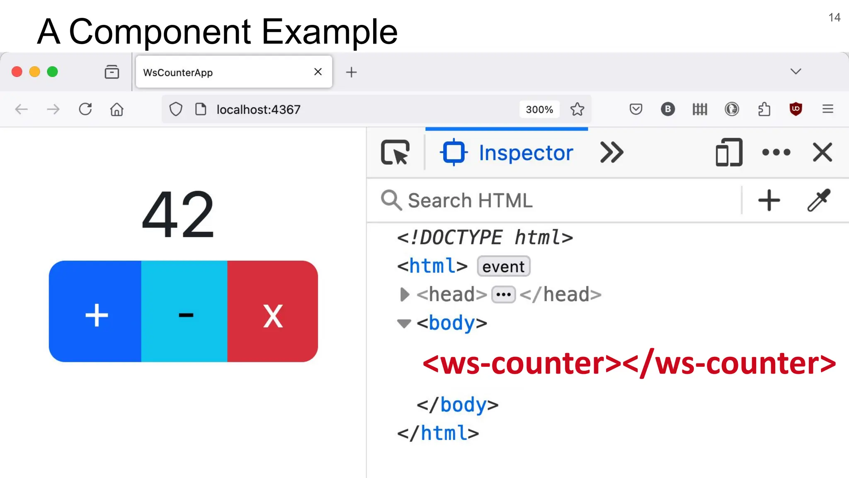This screenshot has width=849, height=478.
Task: Bookmark page with the star icon
Action: click(577, 109)
